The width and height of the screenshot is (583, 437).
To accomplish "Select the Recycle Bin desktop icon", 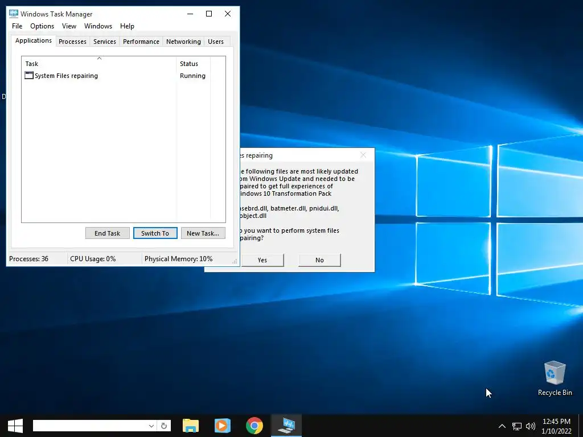I will pos(555,378).
